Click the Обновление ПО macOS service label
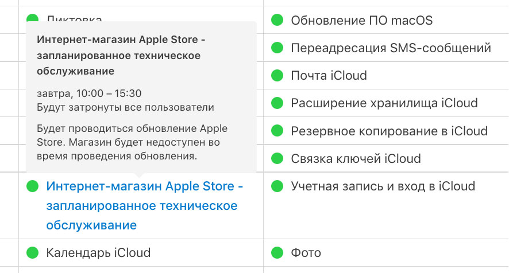This screenshot has height=273, width=509. (361, 21)
